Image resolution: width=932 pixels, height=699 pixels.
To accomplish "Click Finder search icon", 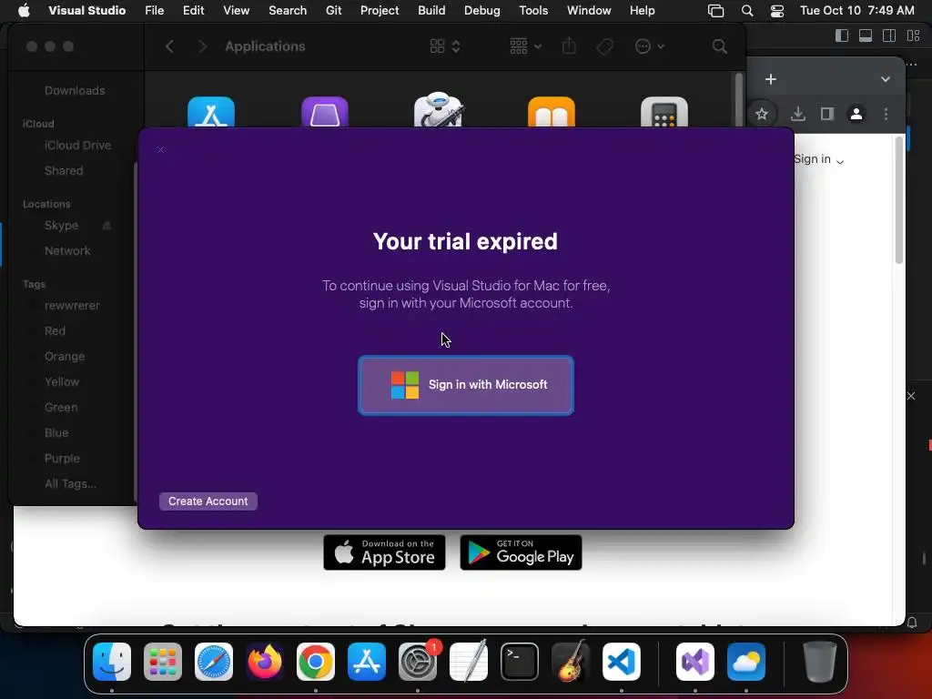I will click(x=719, y=46).
